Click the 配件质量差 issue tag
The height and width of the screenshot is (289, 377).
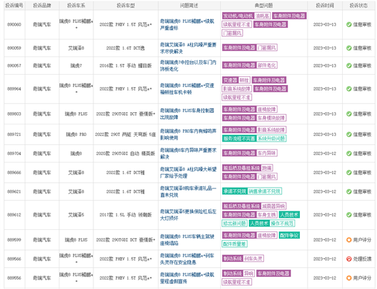coord(235,244)
